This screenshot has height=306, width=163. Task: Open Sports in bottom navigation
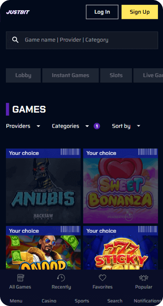click(82, 301)
